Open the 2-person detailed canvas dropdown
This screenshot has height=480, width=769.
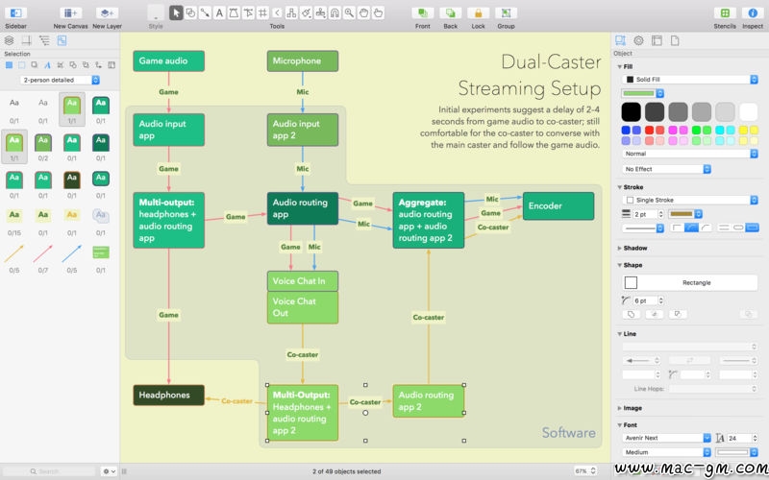(61, 80)
